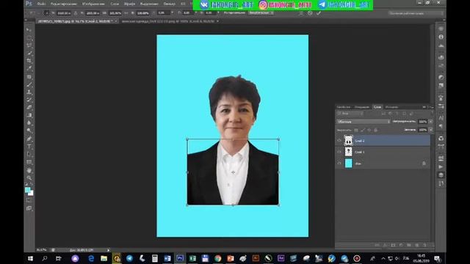Hide Слой 2 layer visibility eye

(339, 140)
